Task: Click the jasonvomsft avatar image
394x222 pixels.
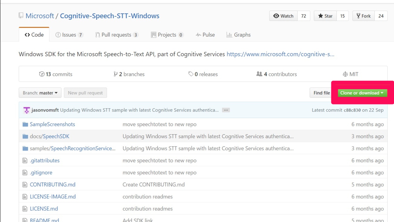Action: [27, 110]
